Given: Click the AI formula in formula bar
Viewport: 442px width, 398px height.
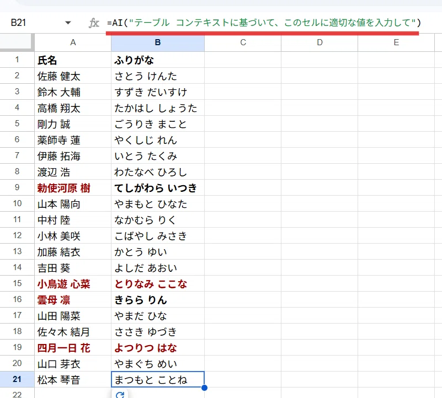Looking at the screenshot, I should pos(264,23).
